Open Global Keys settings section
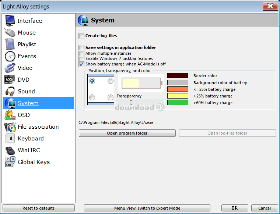Screen dimensions: 280x214 [34, 162]
